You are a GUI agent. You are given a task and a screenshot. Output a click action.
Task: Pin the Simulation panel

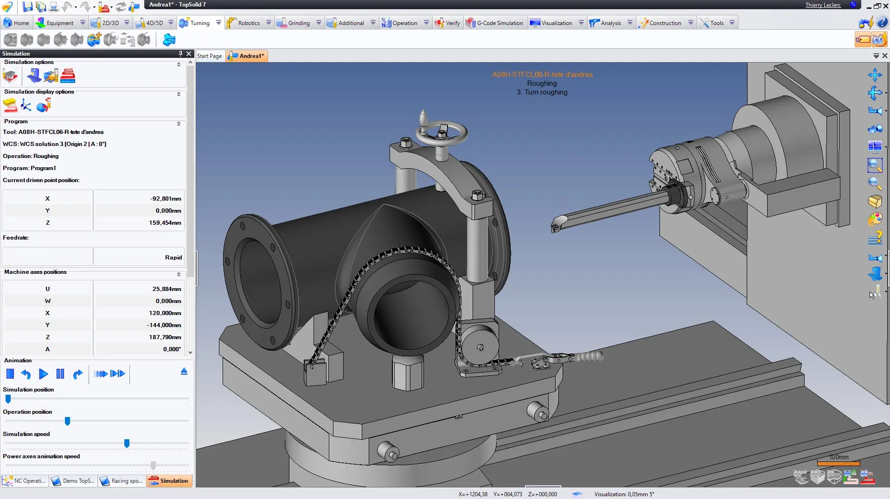point(180,54)
